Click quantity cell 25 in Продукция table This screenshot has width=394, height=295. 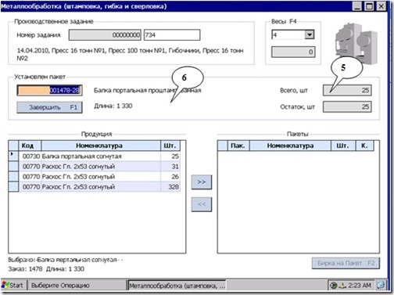pyautogui.click(x=170, y=156)
